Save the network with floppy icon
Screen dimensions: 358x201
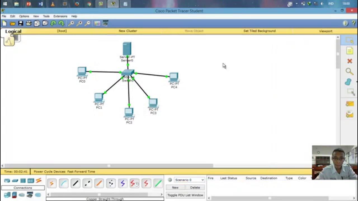20,23
